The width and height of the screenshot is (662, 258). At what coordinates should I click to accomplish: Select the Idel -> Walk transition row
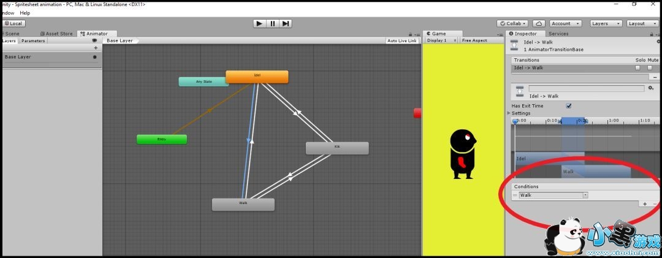point(585,68)
